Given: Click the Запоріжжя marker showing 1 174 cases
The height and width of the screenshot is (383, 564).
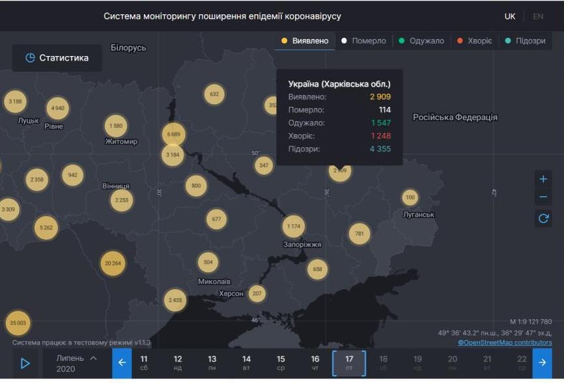Looking at the screenshot, I should pos(295,226).
